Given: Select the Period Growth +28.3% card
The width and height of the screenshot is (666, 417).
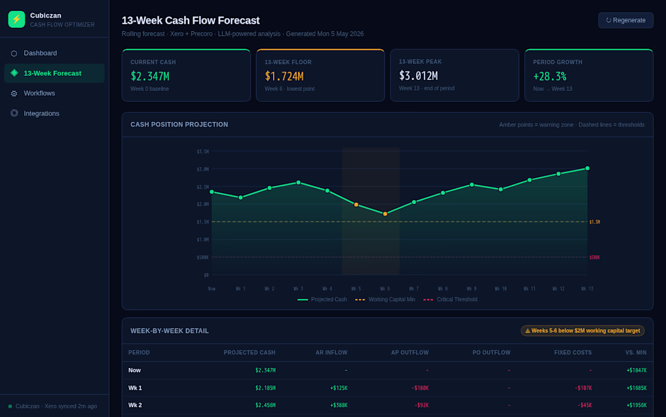Looking at the screenshot, I should (x=589, y=75).
